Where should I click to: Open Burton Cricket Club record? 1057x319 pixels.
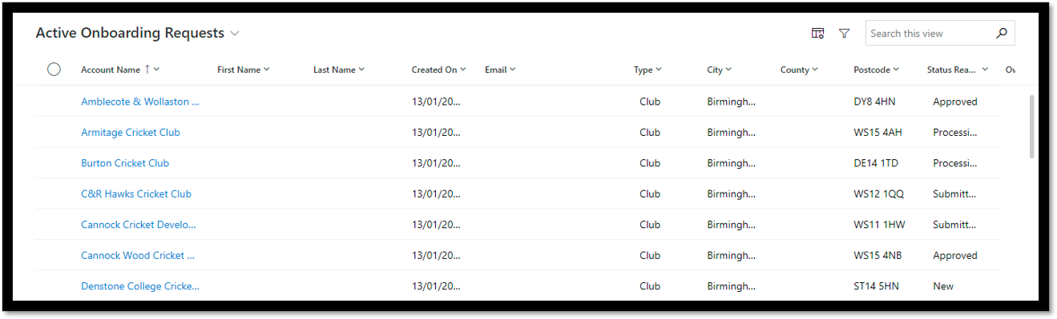click(x=125, y=163)
